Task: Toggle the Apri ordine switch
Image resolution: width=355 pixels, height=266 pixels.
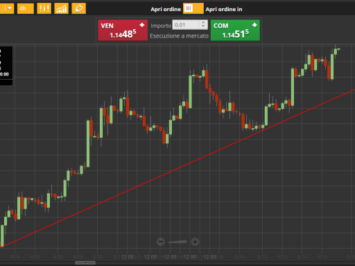Action: (x=193, y=8)
